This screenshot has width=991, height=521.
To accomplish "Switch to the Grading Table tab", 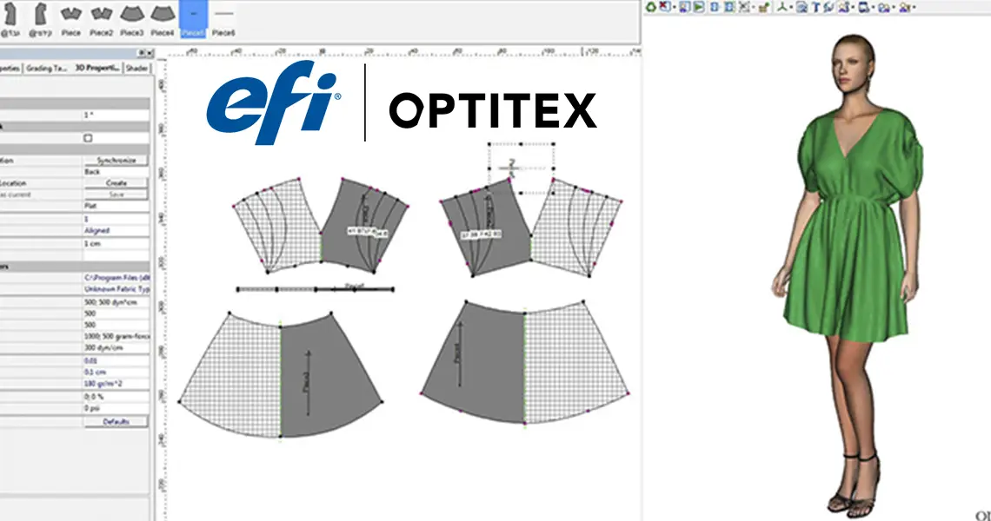I will [47, 68].
